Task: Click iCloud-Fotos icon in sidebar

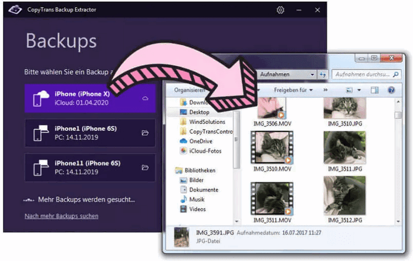Action: click(183, 151)
